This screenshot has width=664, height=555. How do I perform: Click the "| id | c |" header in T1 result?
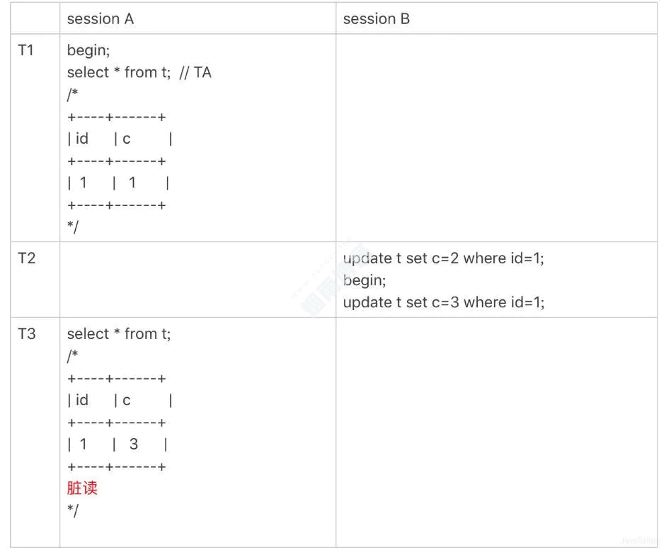(120, 139)
